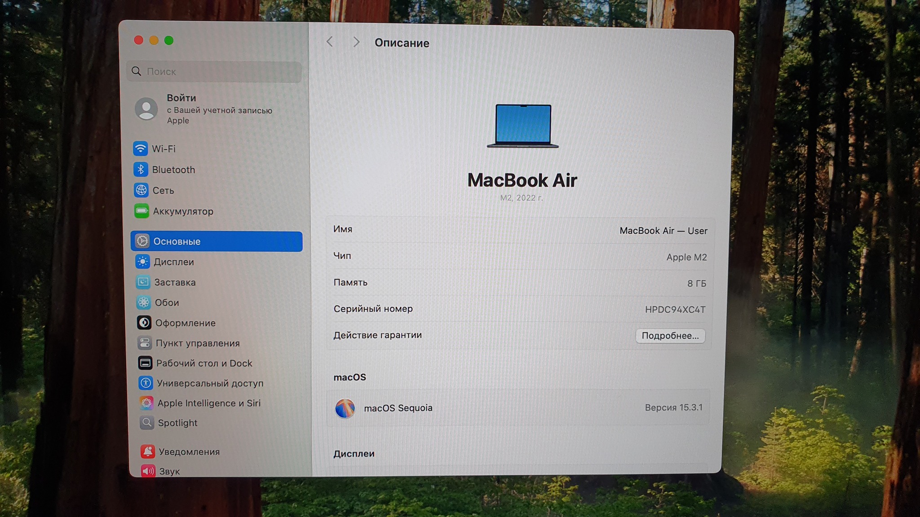Select the Обои wallpaper icon
920x517 pixels.
coord(143,302)
